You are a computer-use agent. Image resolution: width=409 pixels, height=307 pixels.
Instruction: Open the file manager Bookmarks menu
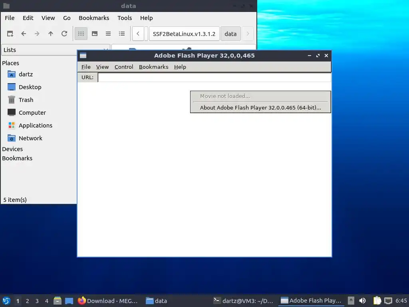(94, 18)
